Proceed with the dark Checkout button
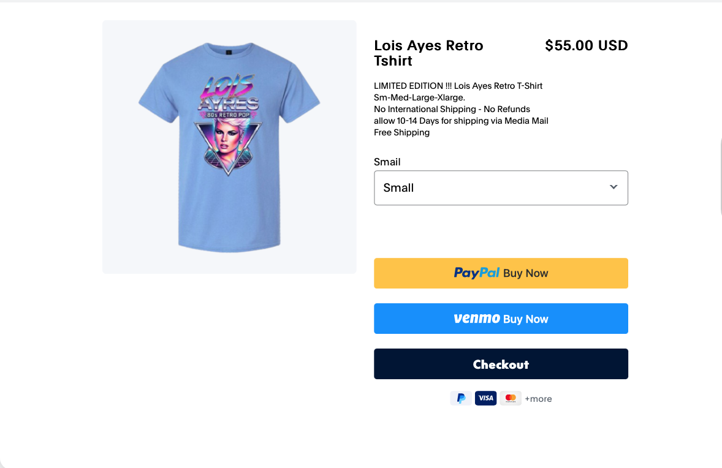722x468 pixels. (501, 364)
